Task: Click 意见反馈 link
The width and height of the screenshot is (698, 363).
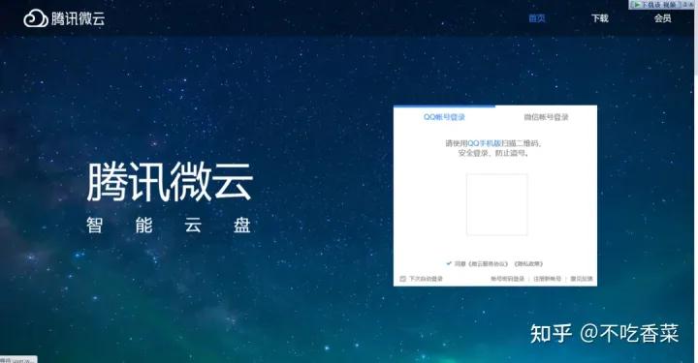Action: [x=582, y=279]
